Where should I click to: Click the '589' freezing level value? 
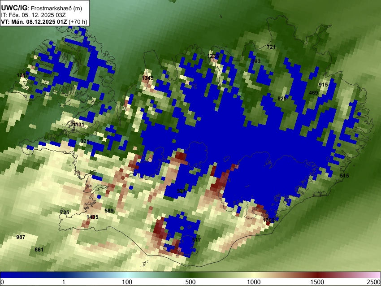(x=109, y=211)
